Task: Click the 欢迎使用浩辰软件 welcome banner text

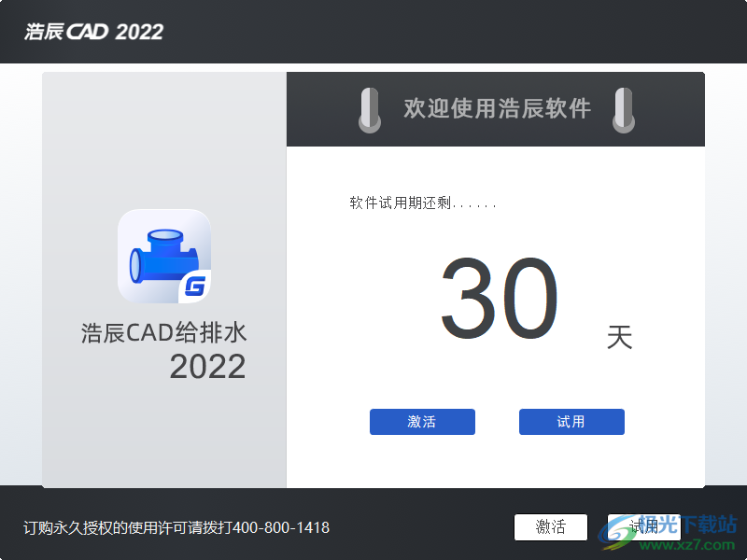Action: (498, 108)
